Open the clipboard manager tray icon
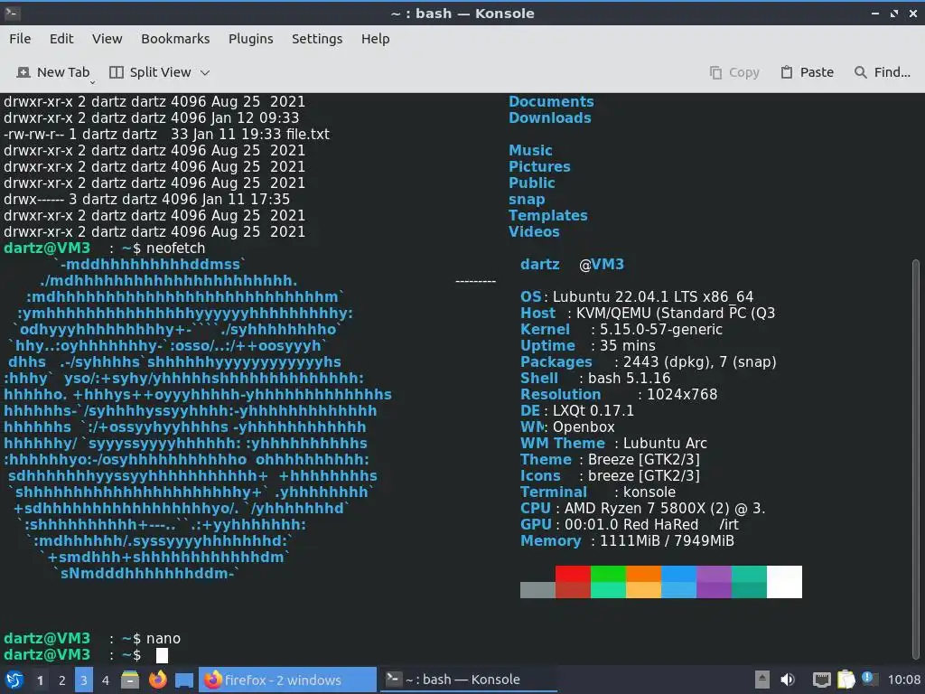Image resolution: width=925 pixels, height=694 pixels. [846, 680]
